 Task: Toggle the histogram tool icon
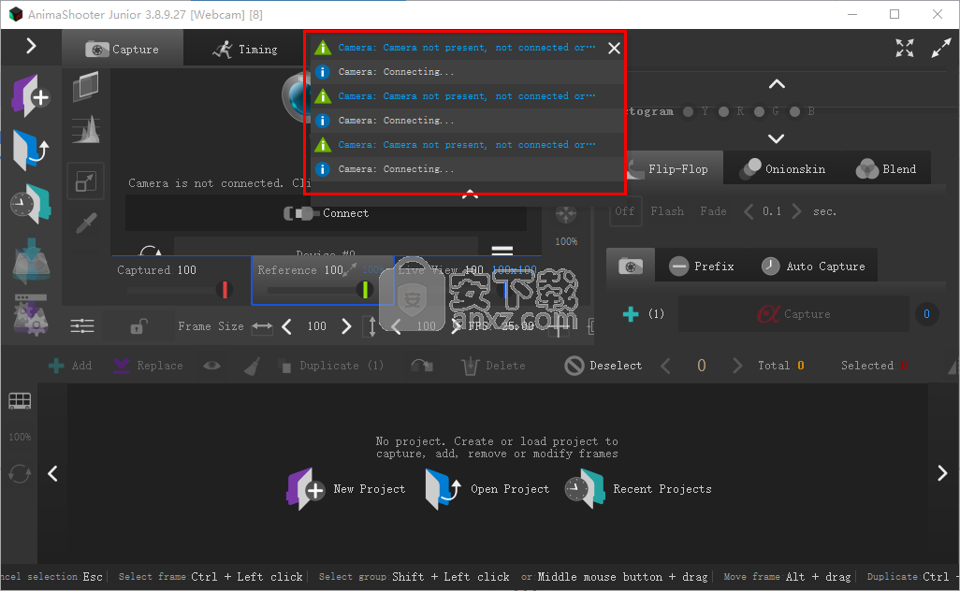tap(86, 130)
